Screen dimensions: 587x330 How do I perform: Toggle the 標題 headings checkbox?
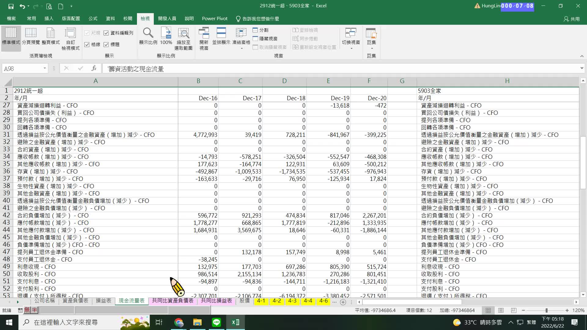pyautogui.click(x=106, y=45)
